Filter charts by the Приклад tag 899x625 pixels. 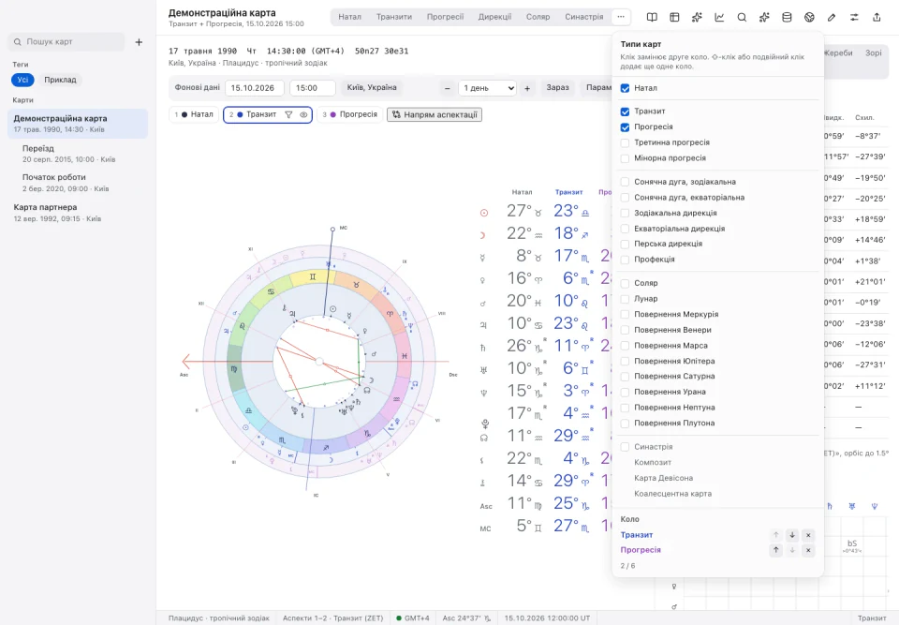pos(60,80)
